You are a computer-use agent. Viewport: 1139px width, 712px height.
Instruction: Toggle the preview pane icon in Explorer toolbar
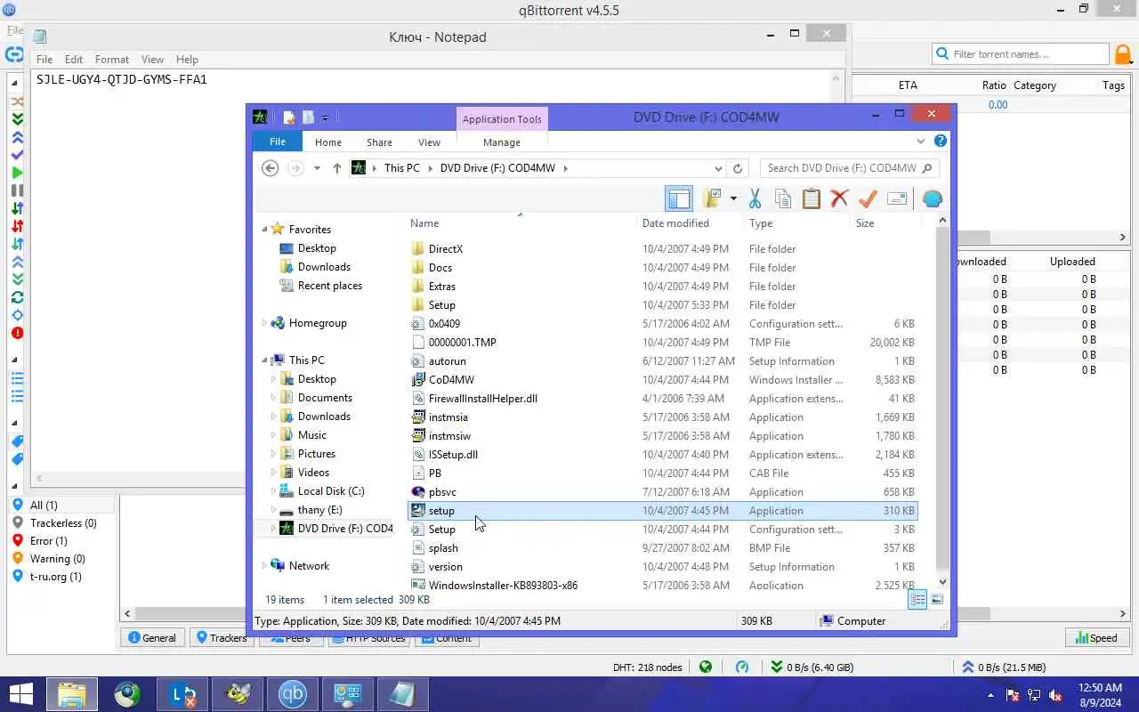pos(678,198)
